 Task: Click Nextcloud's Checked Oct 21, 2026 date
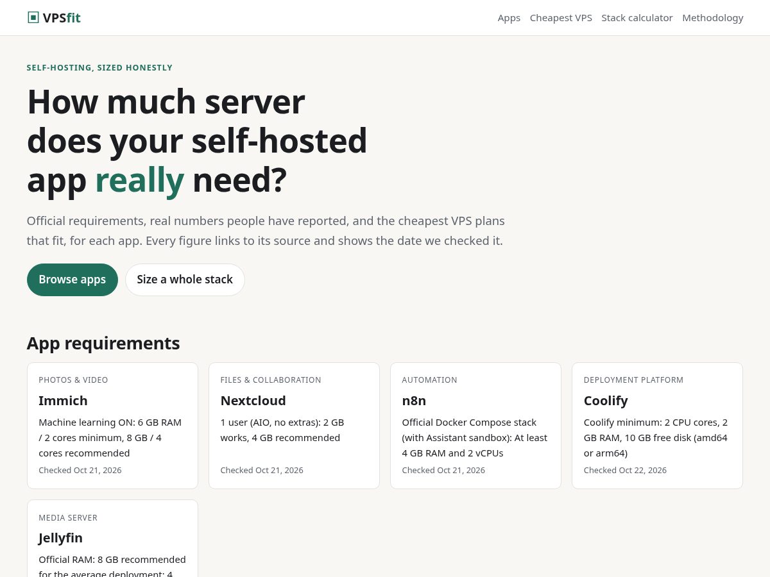(x=262, y=470)
